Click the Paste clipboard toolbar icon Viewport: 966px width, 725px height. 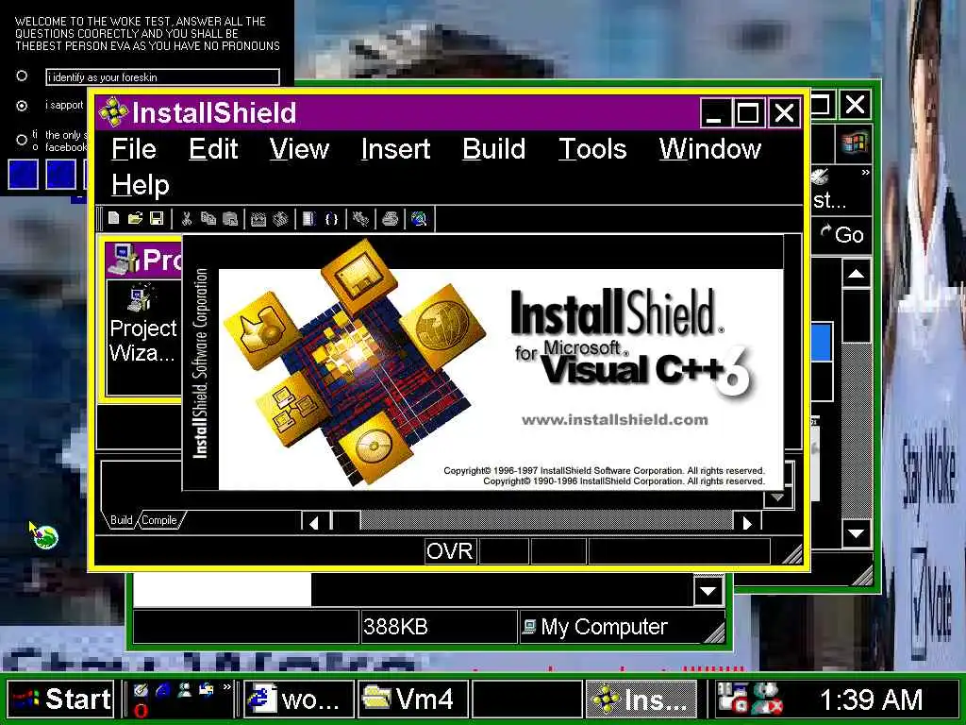coord(230,218)
